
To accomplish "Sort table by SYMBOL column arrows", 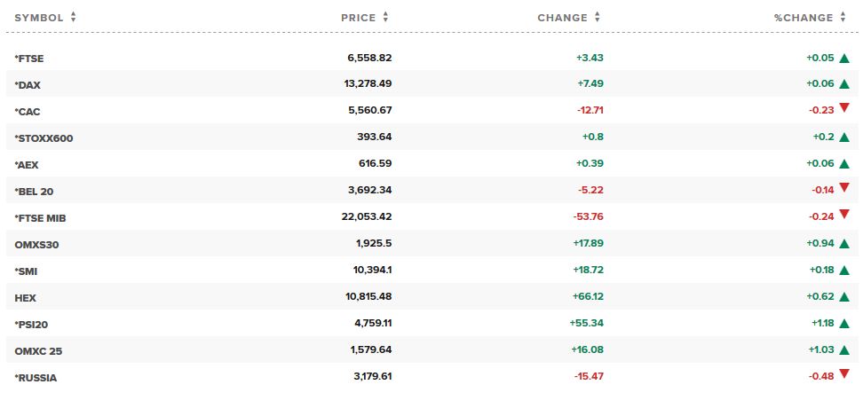I will (x=73, y=18).
